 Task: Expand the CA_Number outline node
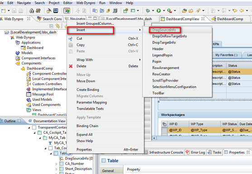pyautogui.click(x=56, y=164)
